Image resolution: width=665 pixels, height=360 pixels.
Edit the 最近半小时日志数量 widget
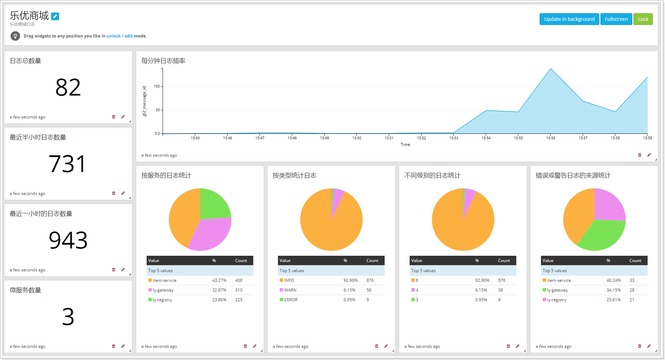123,193
